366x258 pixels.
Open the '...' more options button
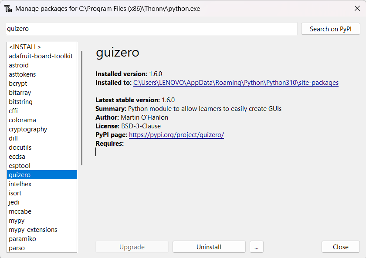(x=257, y=247)
